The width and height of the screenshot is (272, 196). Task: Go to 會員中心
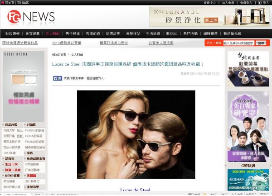click(x=210, y=3)
